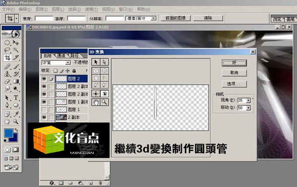Select the Brush tool in toolbox

click(16, 66)
